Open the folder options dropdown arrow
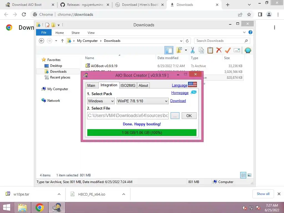Image resolution: width=284 pixels, height=213 pixels. click(x=186, y=50)
